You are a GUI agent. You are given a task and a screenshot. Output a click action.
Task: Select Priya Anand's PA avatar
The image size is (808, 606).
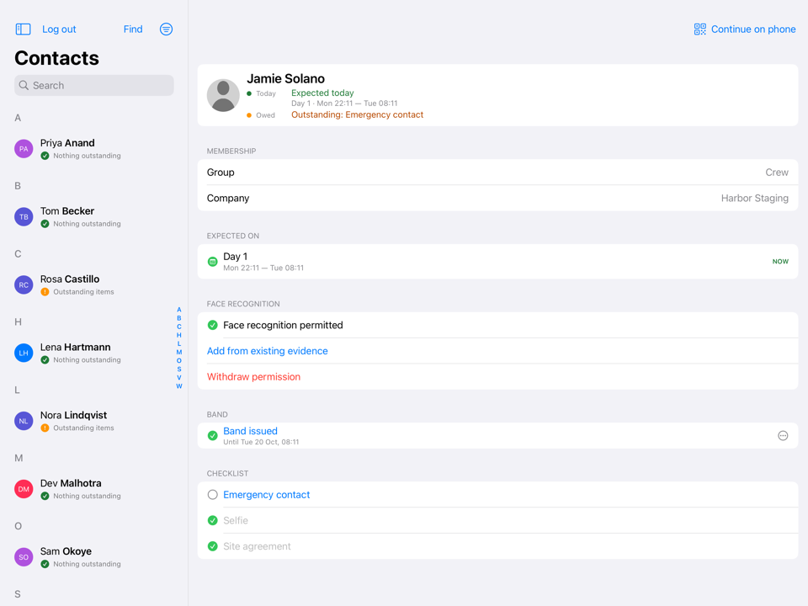point(24,149)
